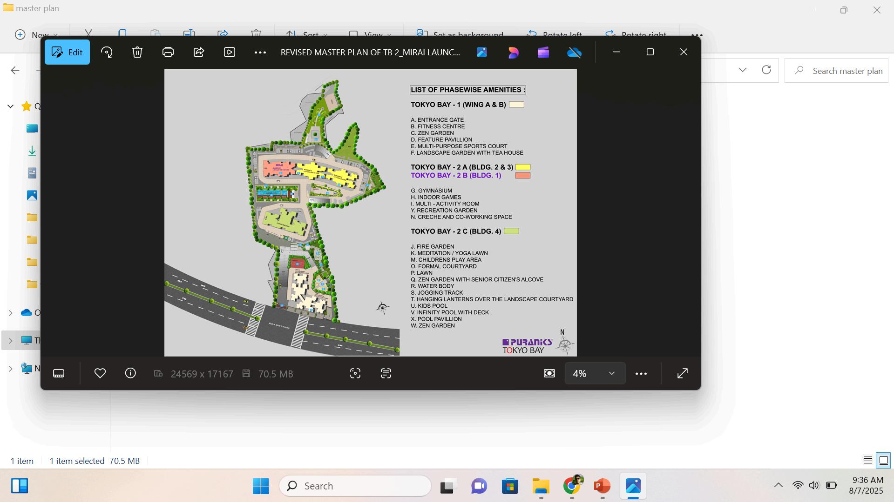Expand the OneDrive tree node in the sidebar

point(10,313)
